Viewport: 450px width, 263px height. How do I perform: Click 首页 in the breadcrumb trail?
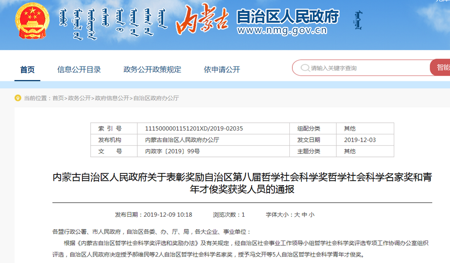[x=58, y=98]
